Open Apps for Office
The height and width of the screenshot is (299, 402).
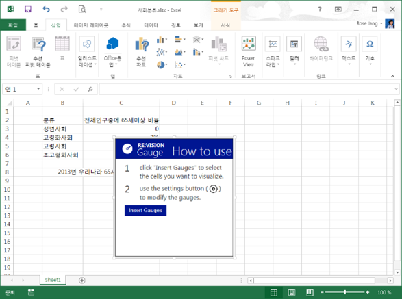112,51
